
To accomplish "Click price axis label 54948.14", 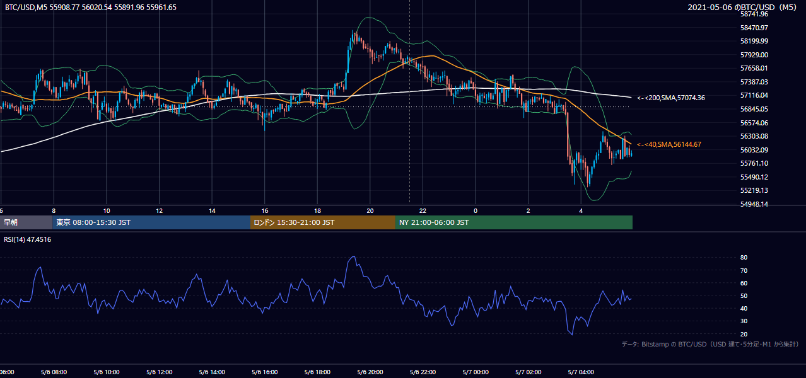I will click(754, 204).
